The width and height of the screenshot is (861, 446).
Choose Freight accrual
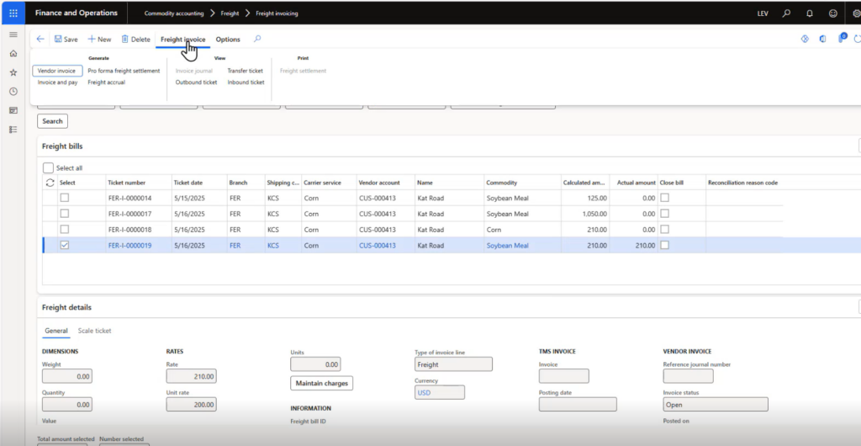[x=107, y=82]
